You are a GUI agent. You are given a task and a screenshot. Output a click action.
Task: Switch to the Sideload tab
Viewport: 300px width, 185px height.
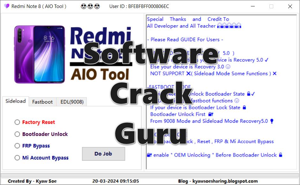click(x=16, y=101)
